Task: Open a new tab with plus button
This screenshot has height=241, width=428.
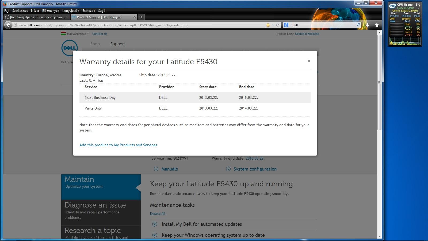Action: click(x=141, y=17)
